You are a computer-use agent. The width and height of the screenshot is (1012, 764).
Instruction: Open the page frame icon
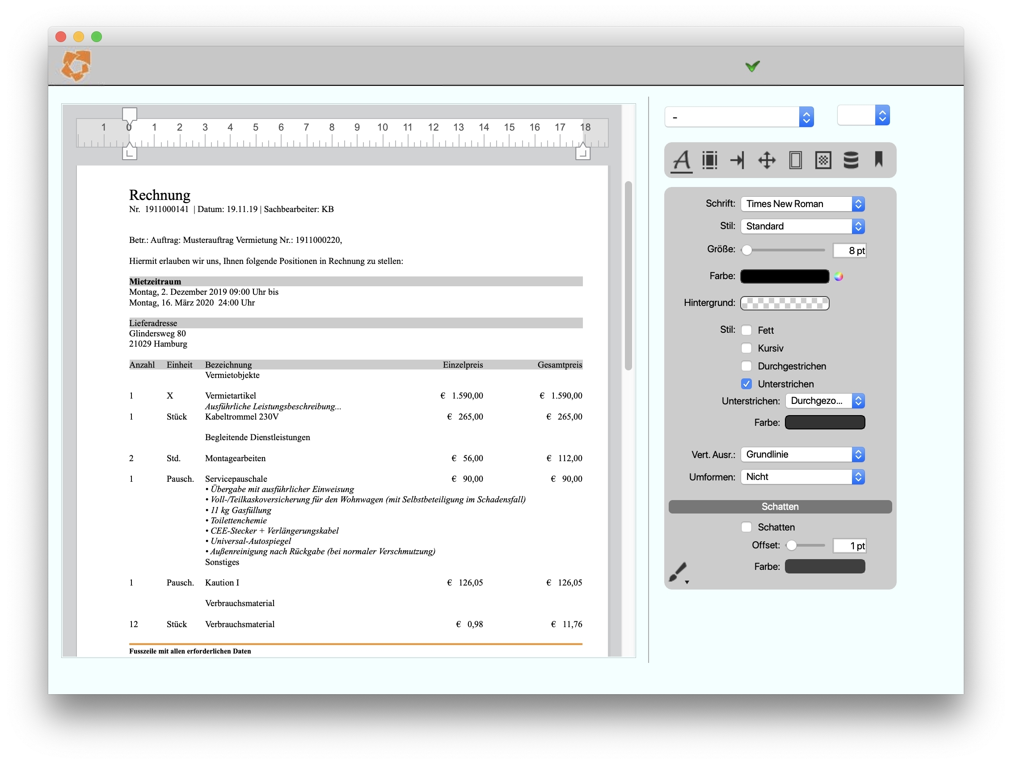[795, 161]
